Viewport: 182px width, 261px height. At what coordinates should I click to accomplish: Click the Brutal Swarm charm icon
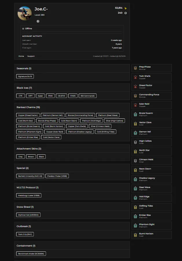(135, 114)
